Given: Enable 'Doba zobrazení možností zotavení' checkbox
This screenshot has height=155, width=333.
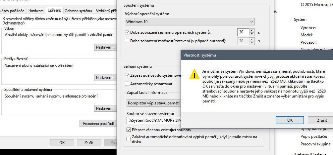Looking at the screenshot, I should click(x=127, y=41).
